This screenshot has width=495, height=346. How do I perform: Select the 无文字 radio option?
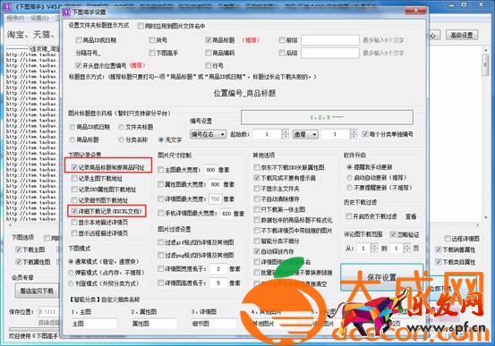(161, 139)
